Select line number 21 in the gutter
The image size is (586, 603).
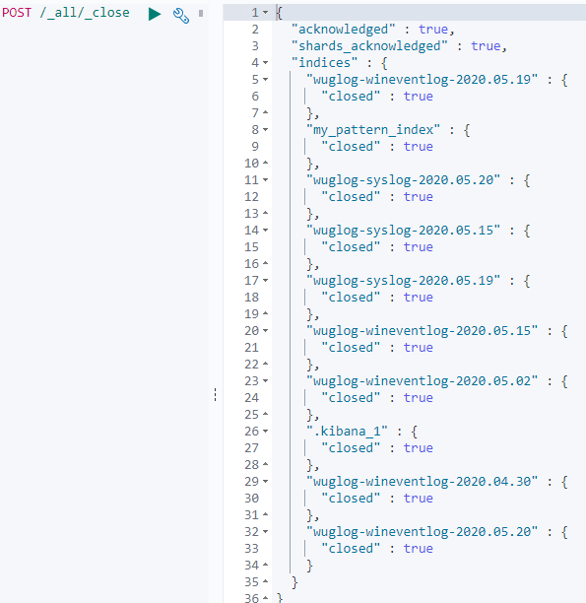251,348
